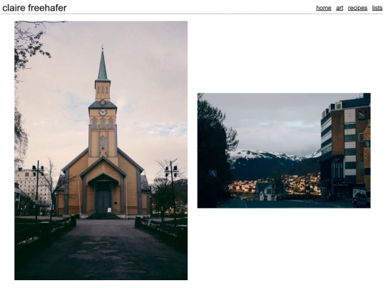Go to the art page
Image resolution: width=385 pixels, height=288 pixels.
pos(339,8)
